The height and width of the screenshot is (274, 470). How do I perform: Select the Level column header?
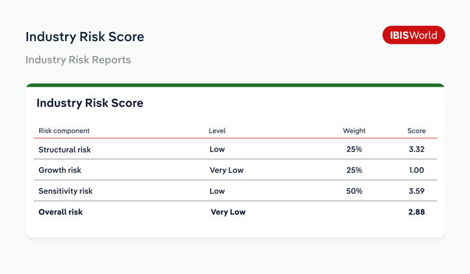pyautogui.click(x=217, y=131)
